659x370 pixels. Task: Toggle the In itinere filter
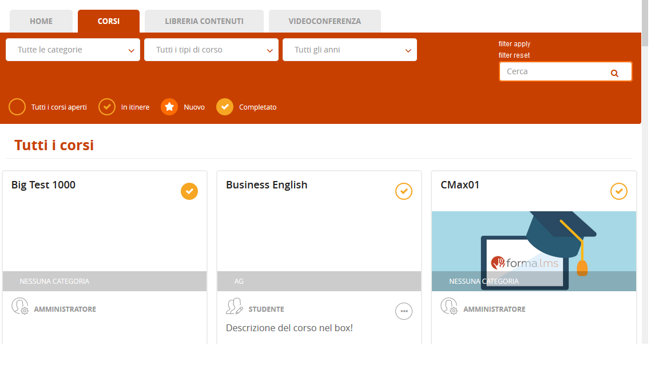[107, 107]
